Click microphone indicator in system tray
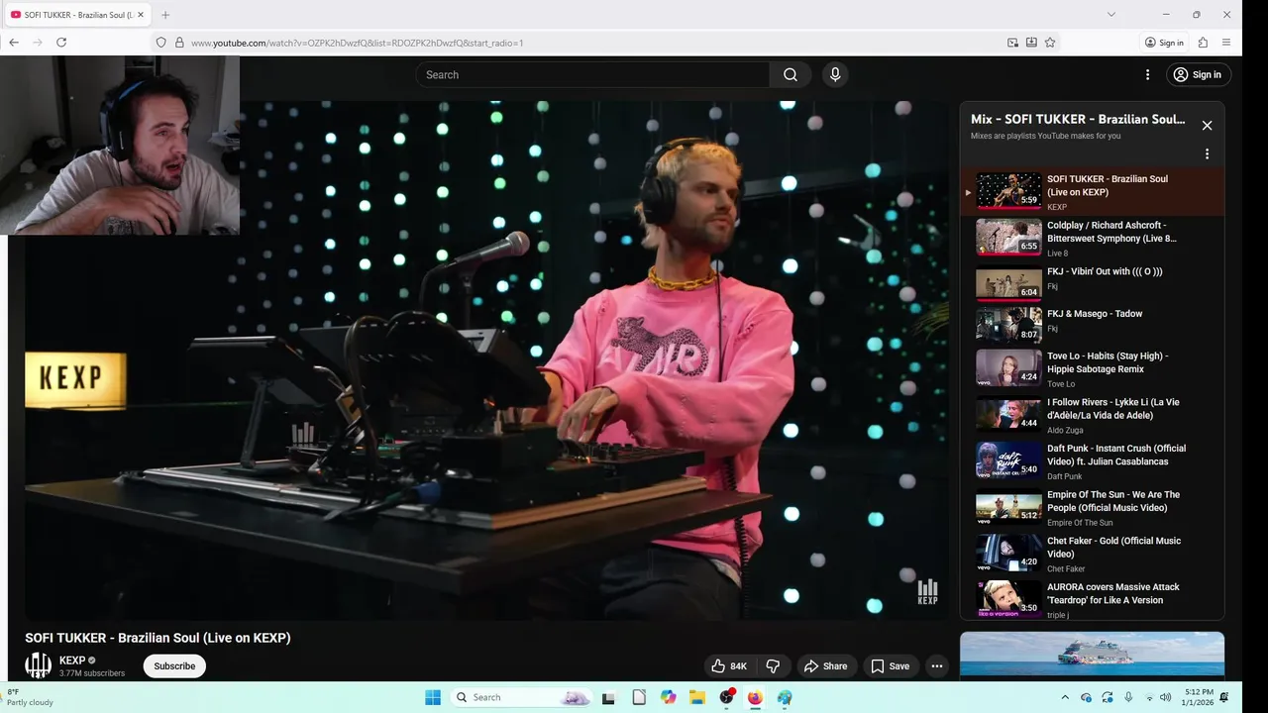1268x713 pixels. pyautogui.click(x=1128, y=697)
